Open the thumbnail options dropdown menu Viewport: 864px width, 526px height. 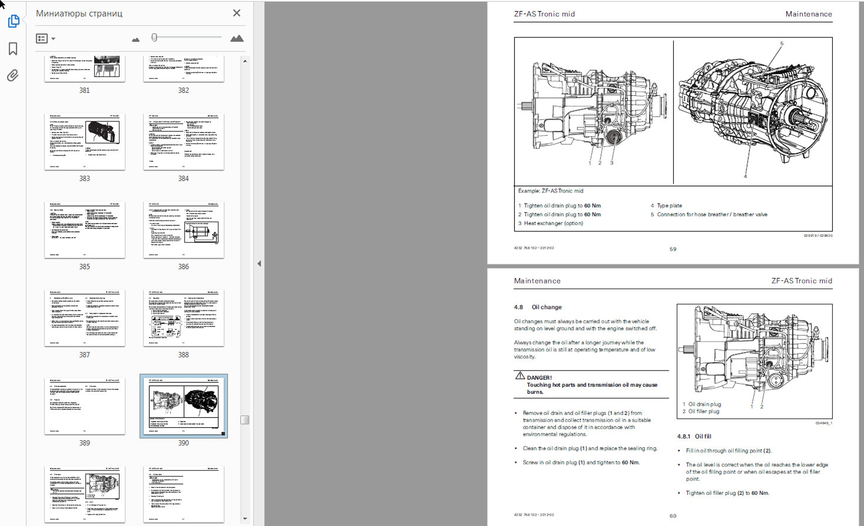45,38
